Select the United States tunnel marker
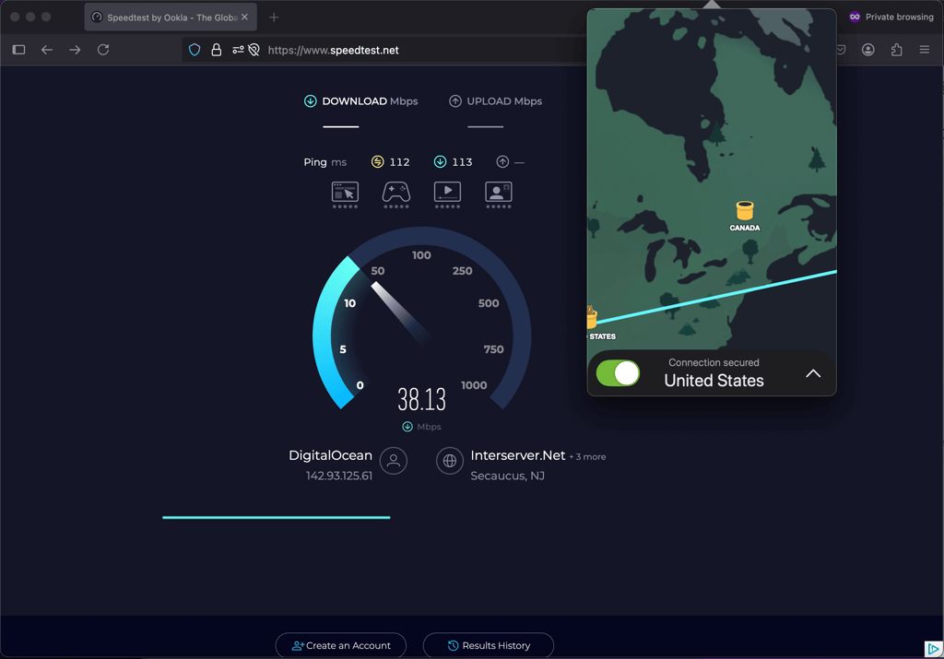 tap(592, 317)
